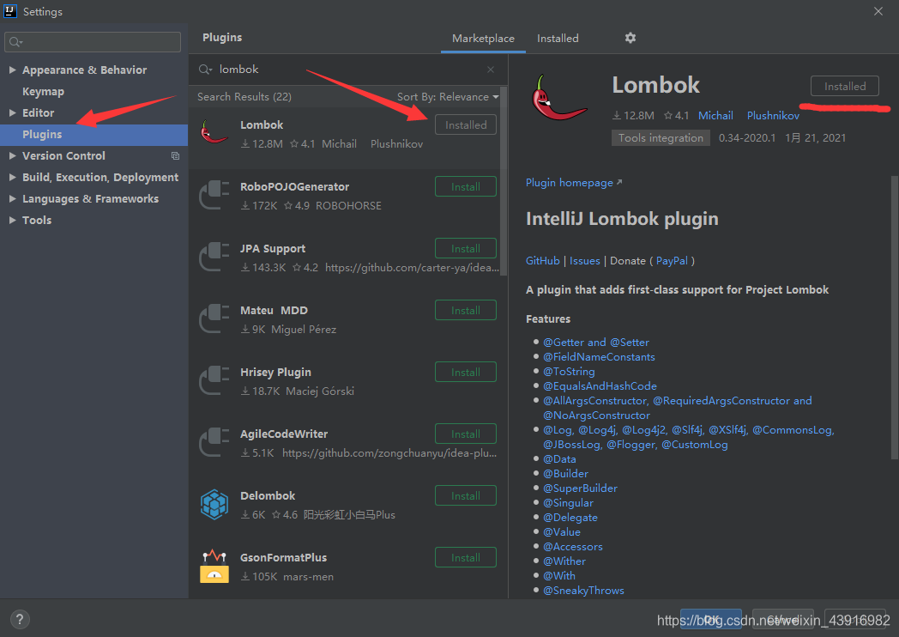The image size is (899, 637).
Task: Focus the settings search input field
Action: [93, 42]
